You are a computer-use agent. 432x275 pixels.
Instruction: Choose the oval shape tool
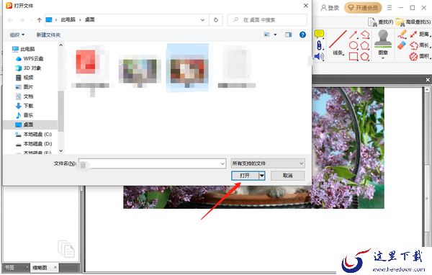[354, 45]
